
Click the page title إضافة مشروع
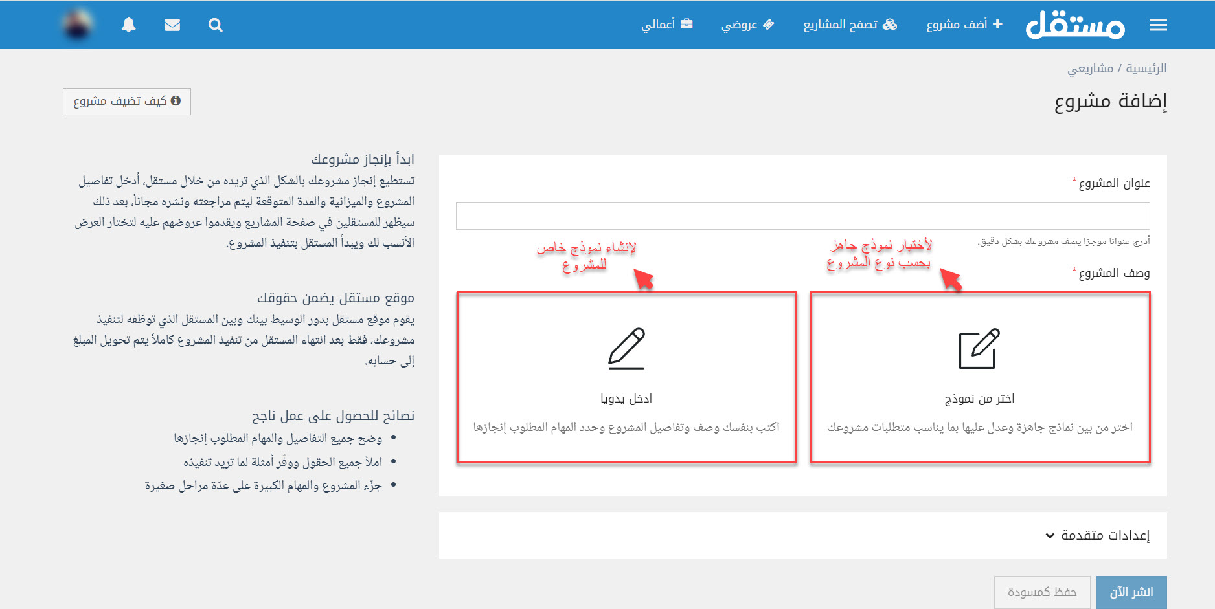(x=1111, y=101)
